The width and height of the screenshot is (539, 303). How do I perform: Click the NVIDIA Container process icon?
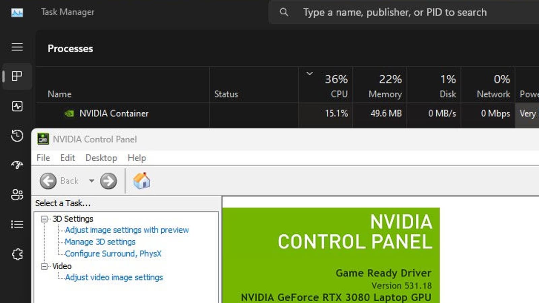pyautogui.click(x=69, y=113)
